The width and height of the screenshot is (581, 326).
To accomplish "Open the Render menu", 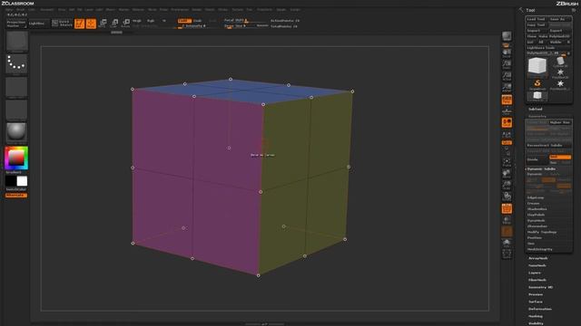I will 197,10.
